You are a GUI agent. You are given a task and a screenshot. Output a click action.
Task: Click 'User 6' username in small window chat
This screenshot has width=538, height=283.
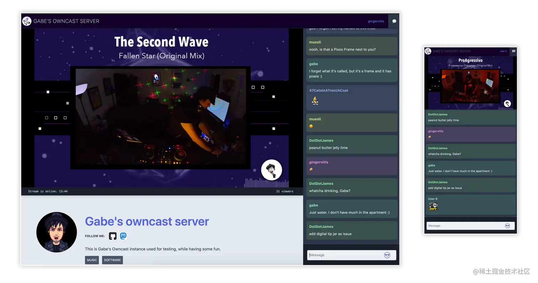tap(433, 199)
